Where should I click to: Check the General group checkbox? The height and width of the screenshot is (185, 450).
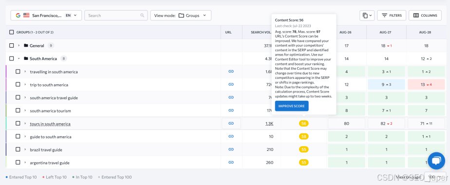12,45
